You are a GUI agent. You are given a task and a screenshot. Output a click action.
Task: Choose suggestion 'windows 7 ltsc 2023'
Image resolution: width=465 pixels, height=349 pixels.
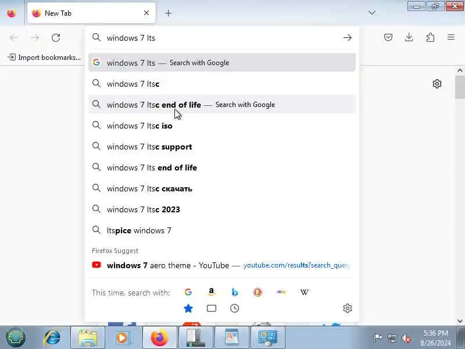(x=222, y=209)
